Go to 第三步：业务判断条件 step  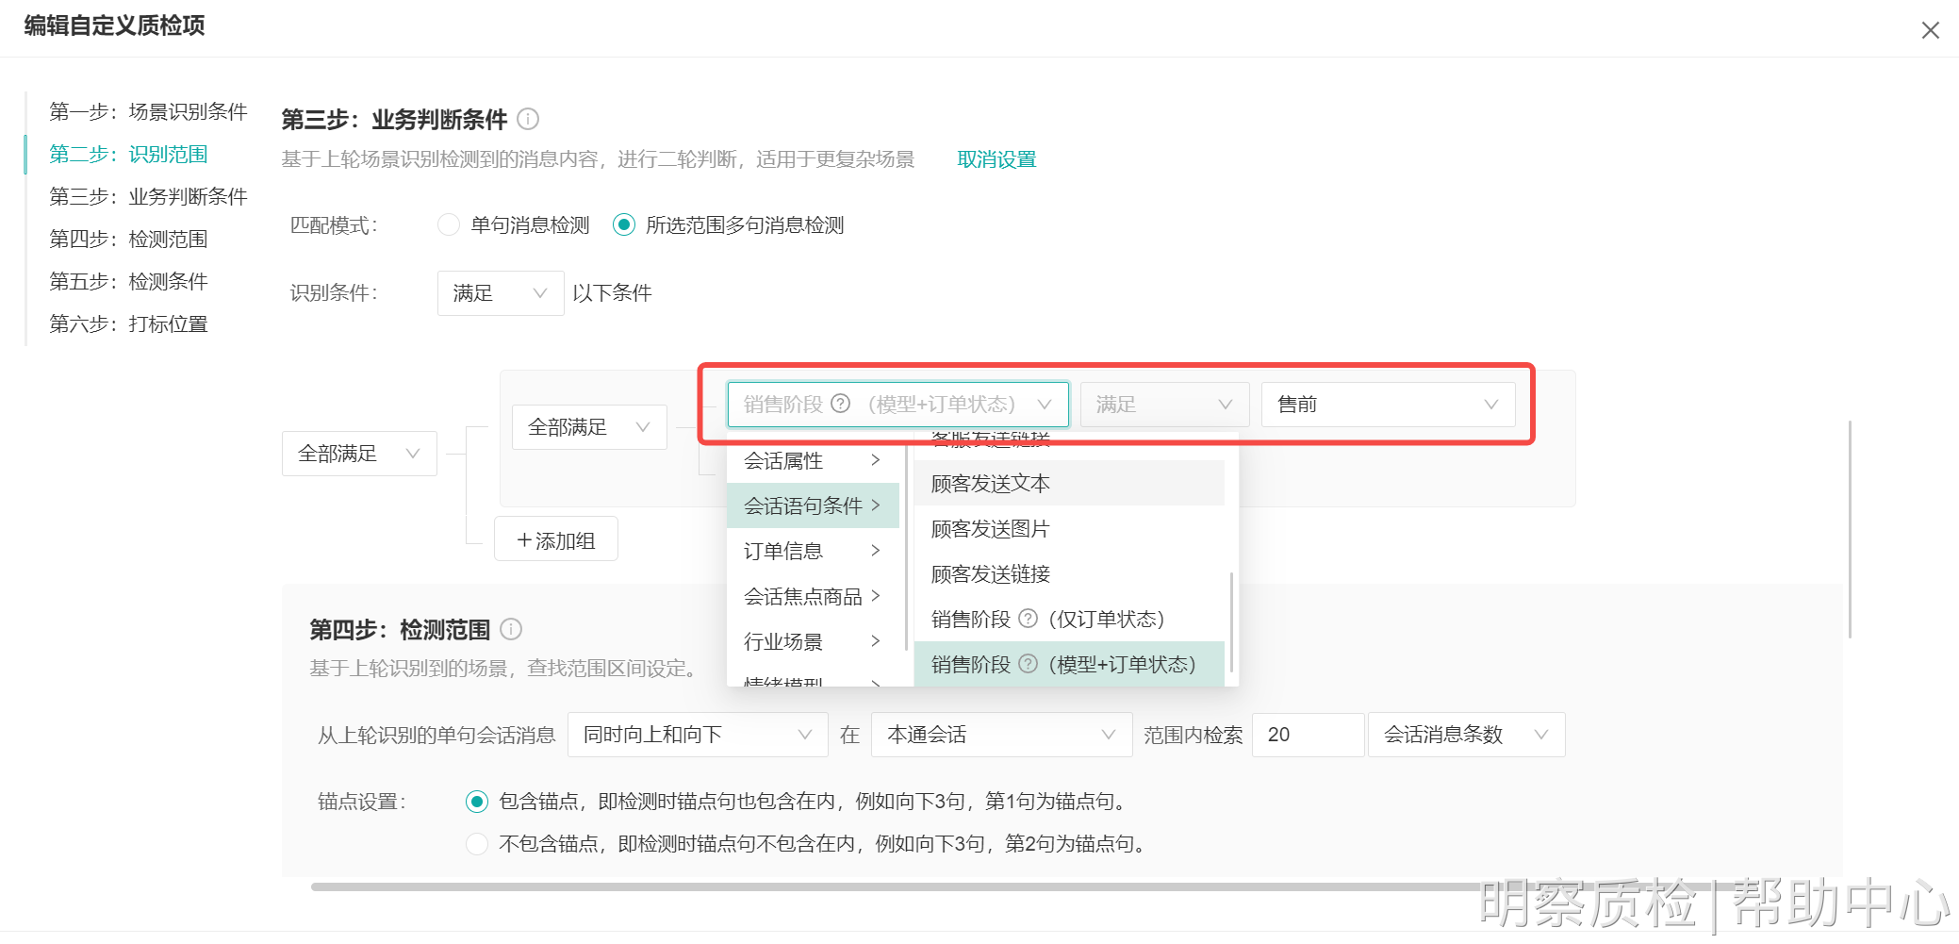pos(148,196)
